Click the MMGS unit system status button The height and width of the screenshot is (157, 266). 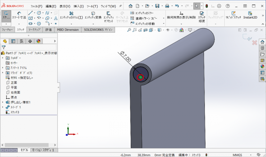coord(237,155)
